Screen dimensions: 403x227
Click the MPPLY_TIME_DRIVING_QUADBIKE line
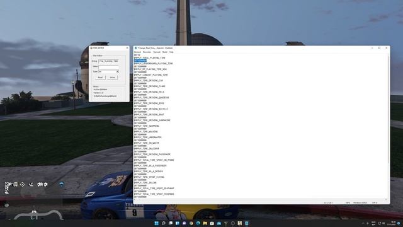(x=151, y=98)
